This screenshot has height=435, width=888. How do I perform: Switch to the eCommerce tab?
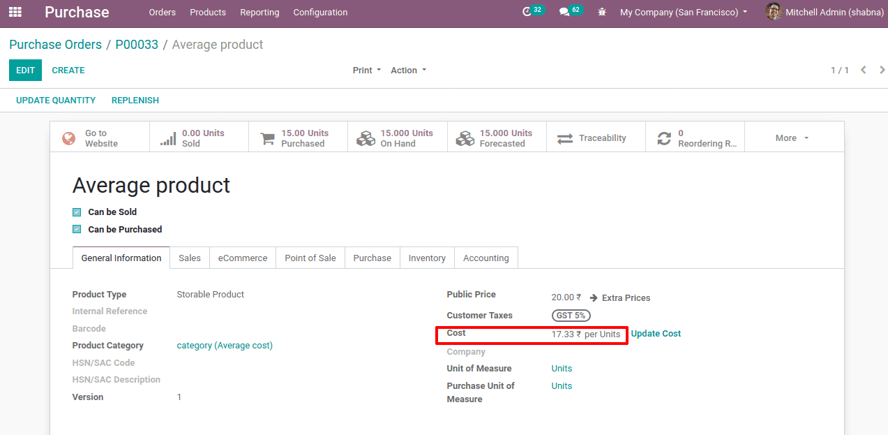243,258
